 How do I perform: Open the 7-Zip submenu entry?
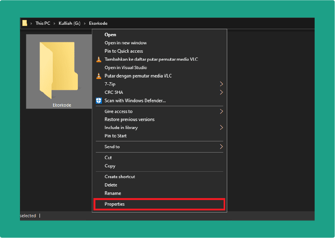(x=159, y=84)
